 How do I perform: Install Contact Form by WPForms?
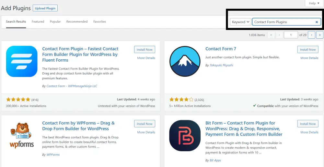point(145,124)
